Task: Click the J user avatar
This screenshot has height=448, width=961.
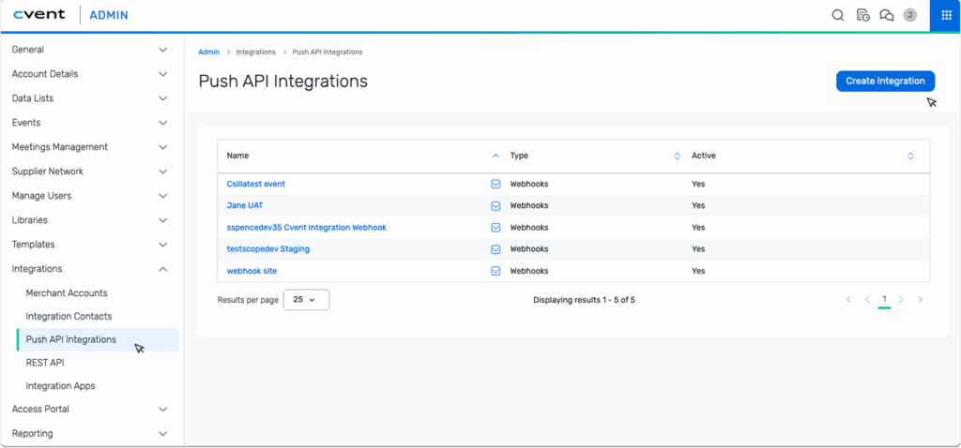Action: tap(909, 15)
